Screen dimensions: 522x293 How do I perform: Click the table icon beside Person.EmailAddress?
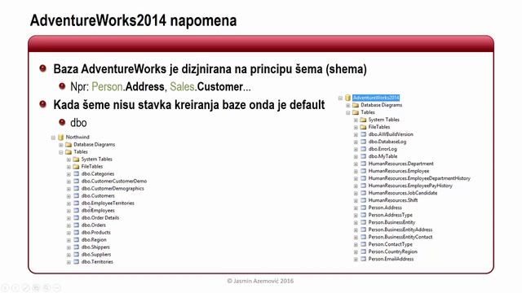pyautogui.click(x=363, y=259)
